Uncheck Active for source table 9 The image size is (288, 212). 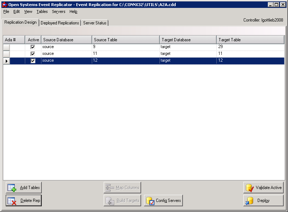33,47
